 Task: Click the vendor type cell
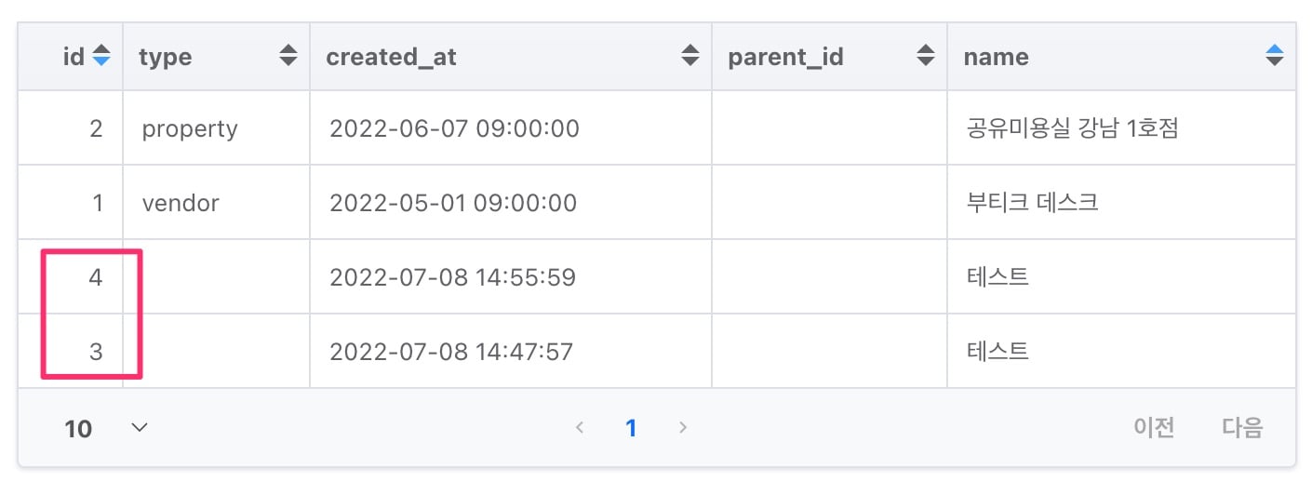pyautogui.click(x=181, y=203)
